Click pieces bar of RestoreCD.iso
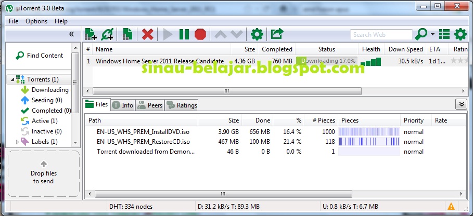Screen dimensions: 473x216 [369, 142]
